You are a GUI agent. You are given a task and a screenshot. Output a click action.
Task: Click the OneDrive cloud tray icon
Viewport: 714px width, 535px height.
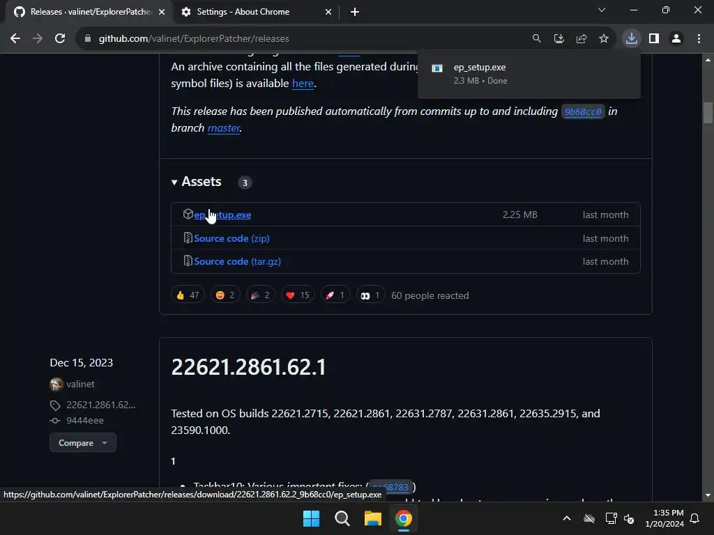tap(588, 518)
